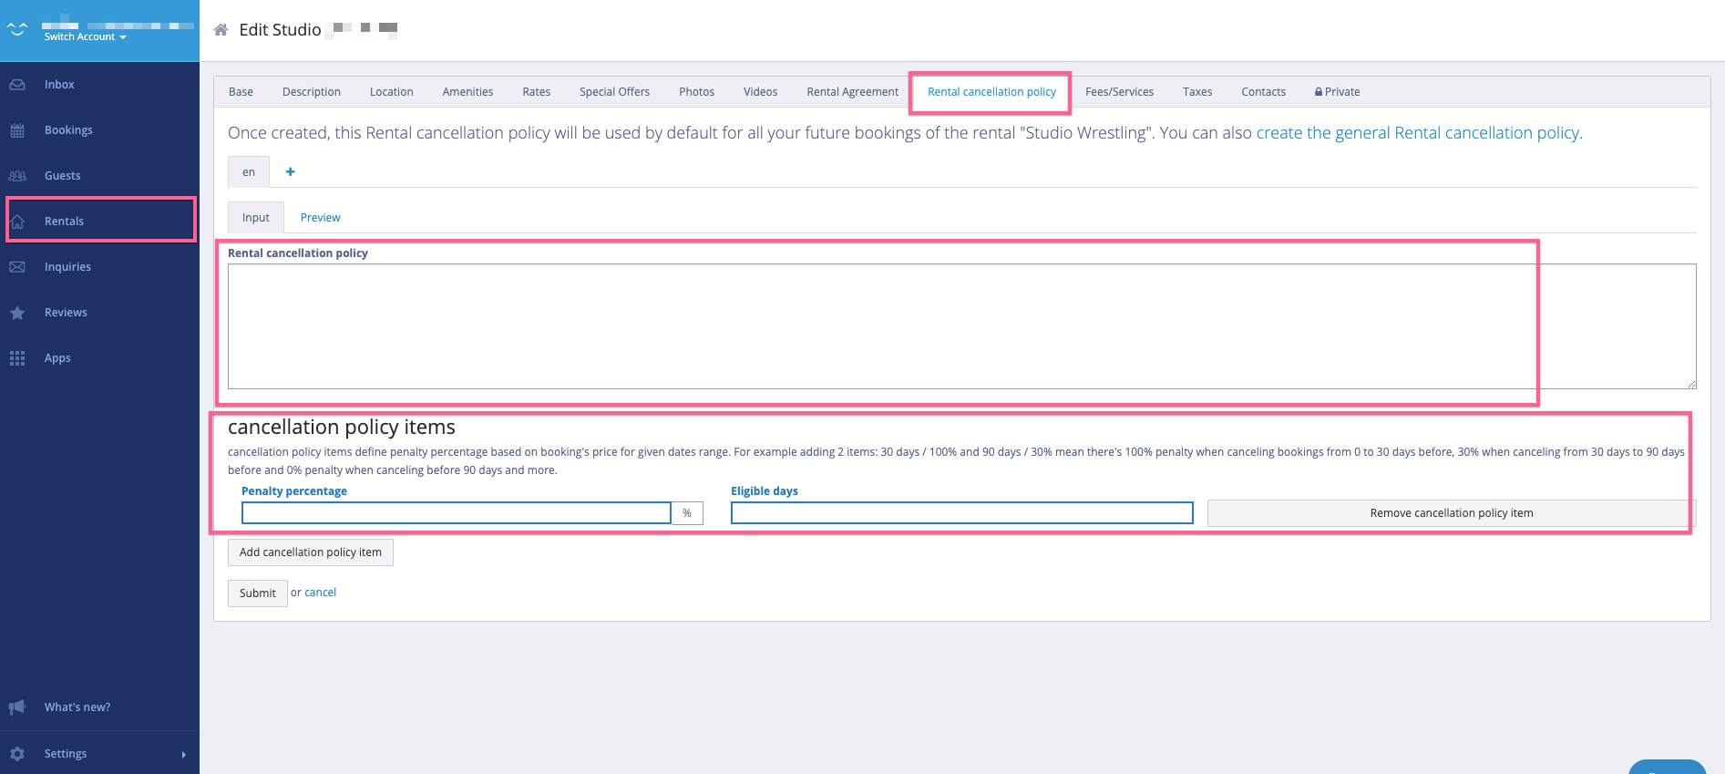Click the What's new megaphone icon

(x=17, y=707)
